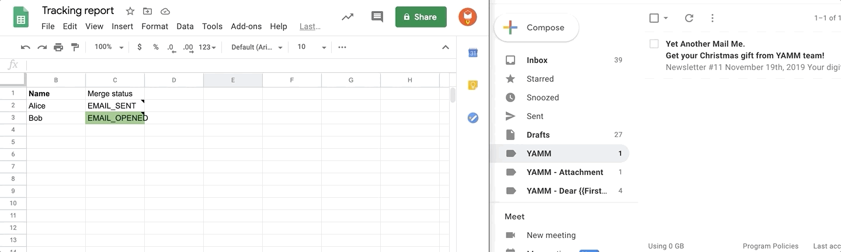Open the 100% zoom dropdown
Viewport: 841px width, 252px height.
(109, 47)
